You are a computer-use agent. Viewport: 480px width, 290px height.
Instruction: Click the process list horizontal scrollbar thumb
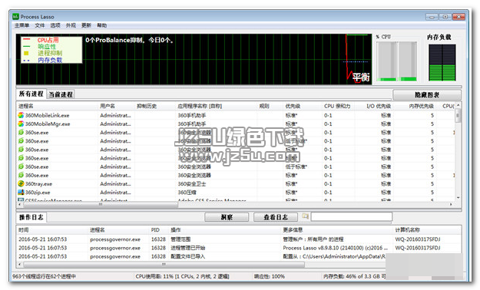click(101, 204)
